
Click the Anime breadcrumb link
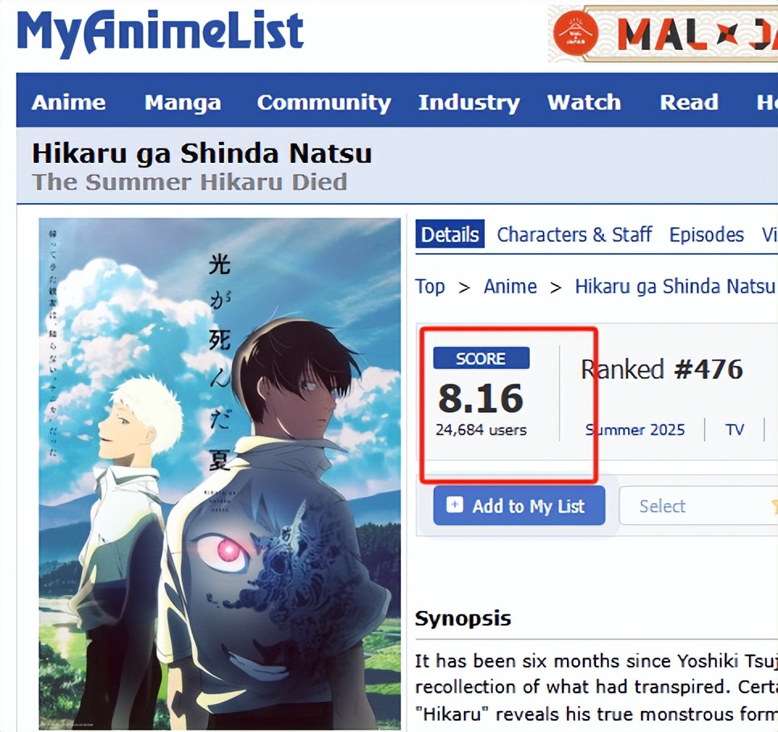pyautogui.click(x=510, y=286)
